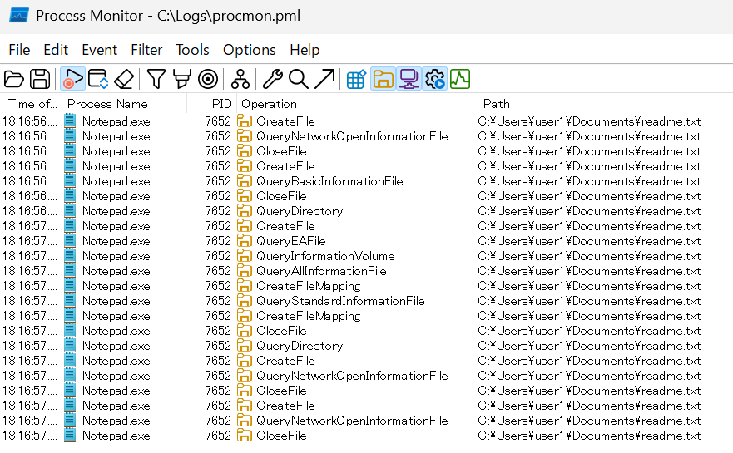Click the Path column header

[606, 104]
